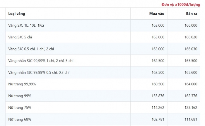Click the buy price 114.262
Viewport: 205px width, 126px height.
pyautogui.click(x=158, y=108)
